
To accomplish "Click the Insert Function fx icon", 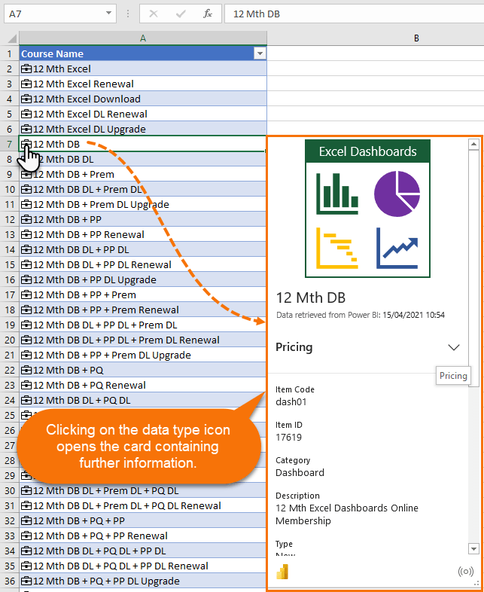I will (x=207, y=14).
